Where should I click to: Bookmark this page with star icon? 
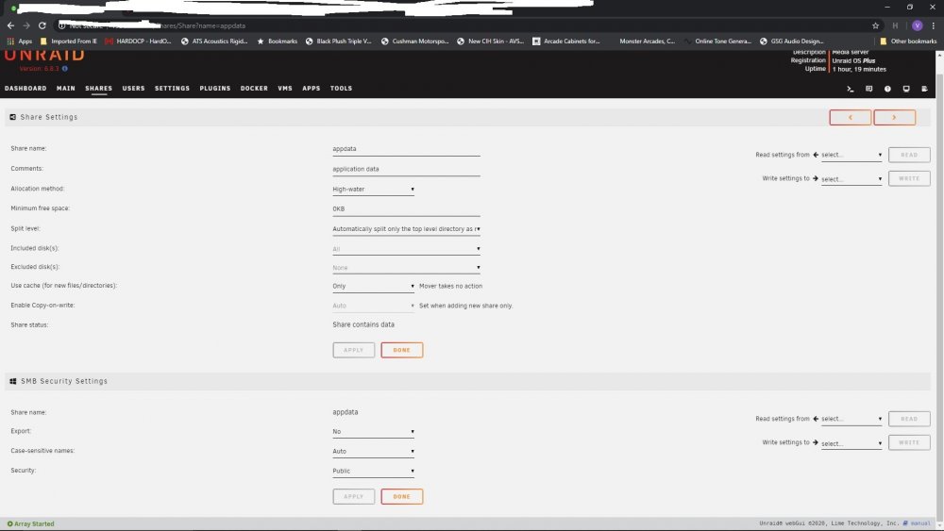tap(875, 25)
